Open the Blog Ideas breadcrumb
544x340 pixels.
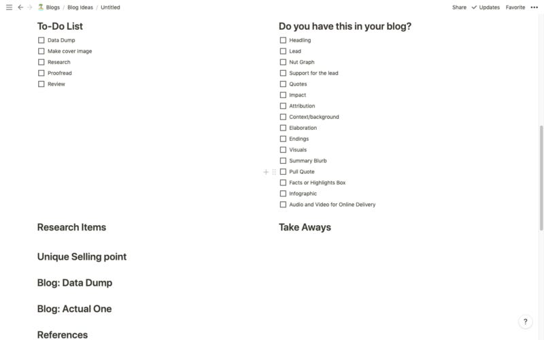click(80, 7)
